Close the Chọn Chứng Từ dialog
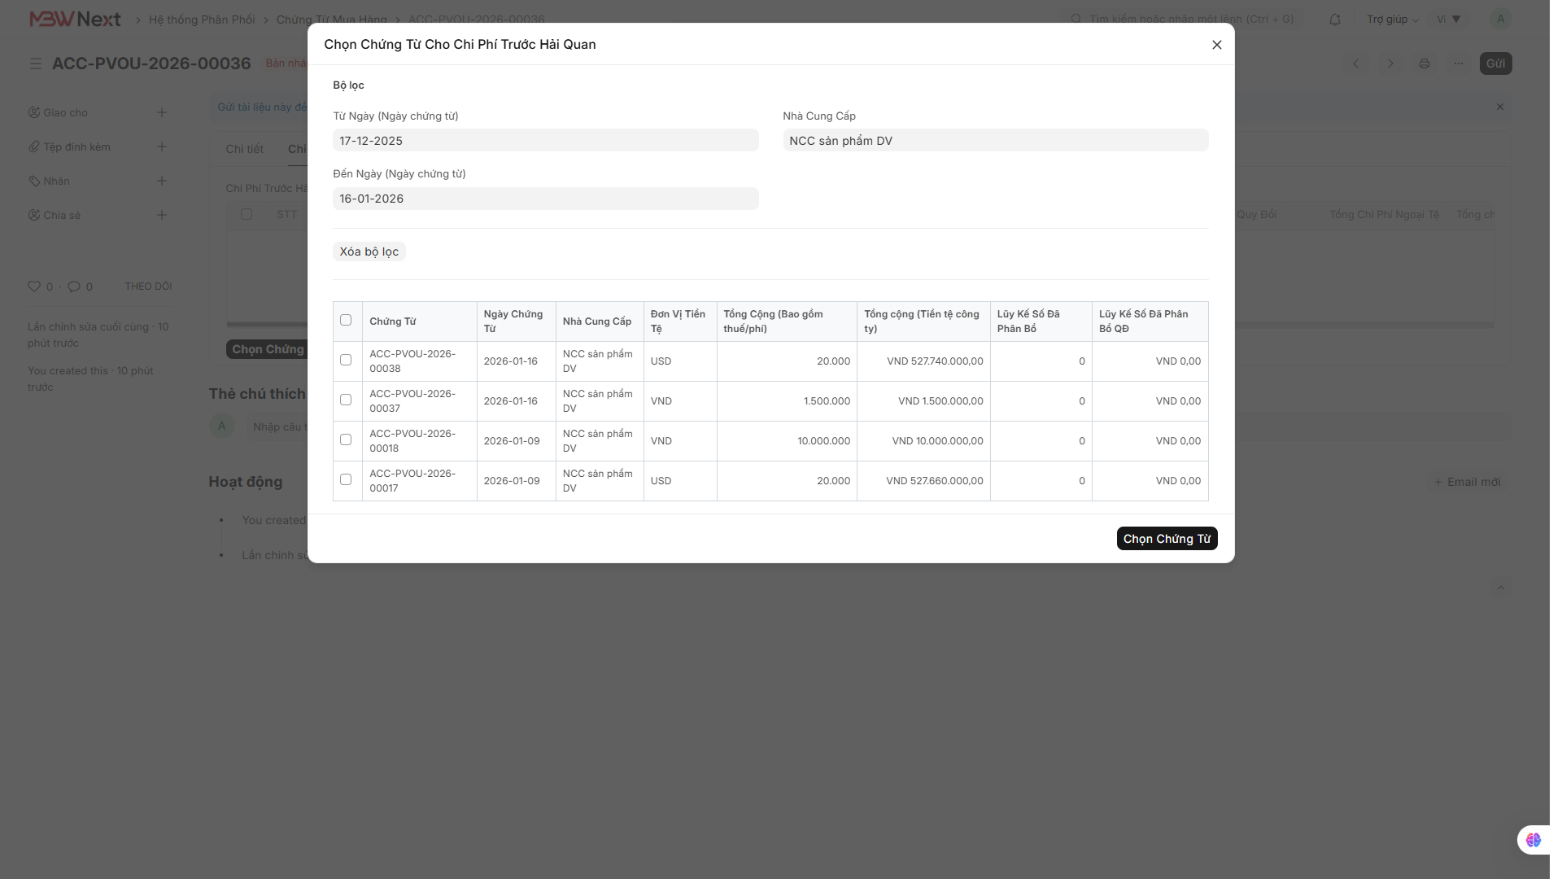 pos(1216,45)
